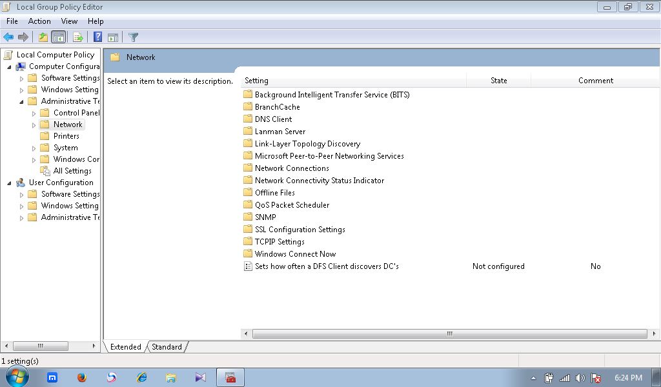Go up one level with folder icon
The image size is (661, 387).
point(43,37)
